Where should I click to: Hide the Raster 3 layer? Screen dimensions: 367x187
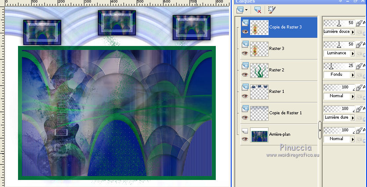(245, 53)
